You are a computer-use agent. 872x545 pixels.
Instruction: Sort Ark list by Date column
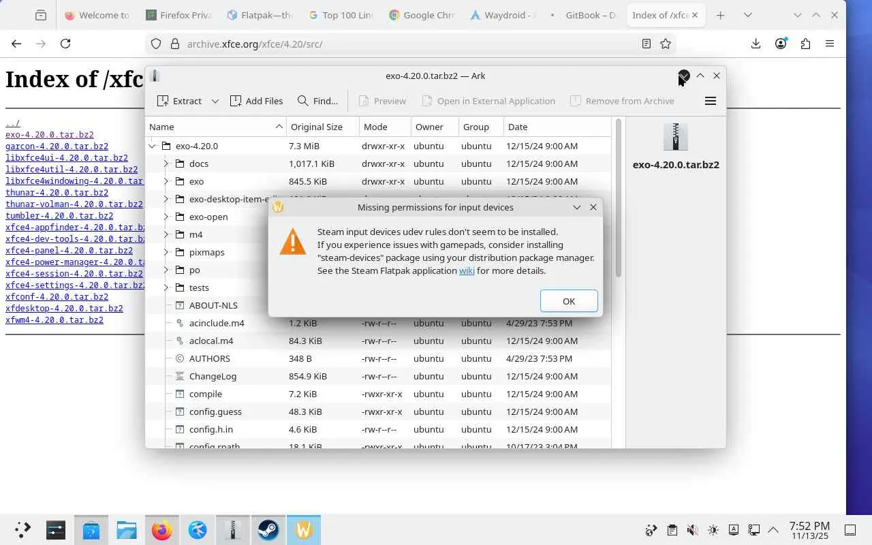click(x=557, y=127)
